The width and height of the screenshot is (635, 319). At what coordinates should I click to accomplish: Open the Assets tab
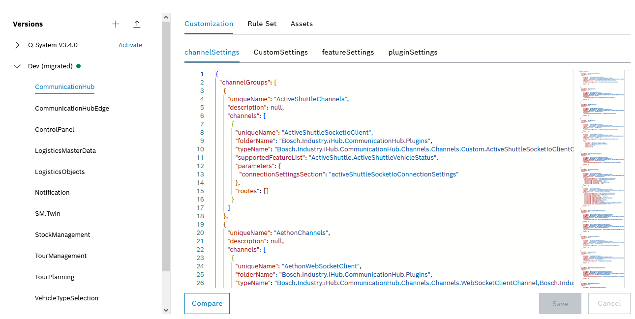coord(302,24)
